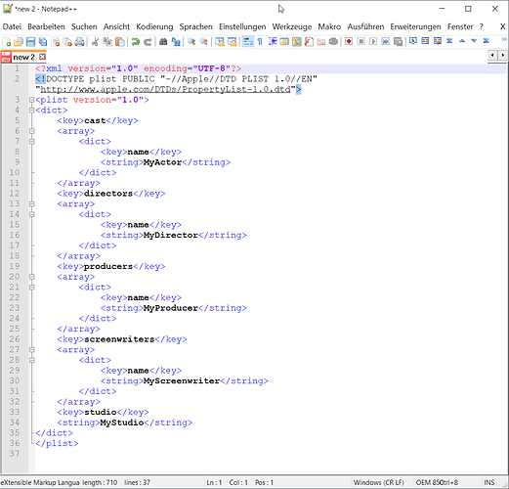Click the Apple PropertyList DTD link
The height and width of the screenshot is (489, 509).
click(x=165, y=89)
